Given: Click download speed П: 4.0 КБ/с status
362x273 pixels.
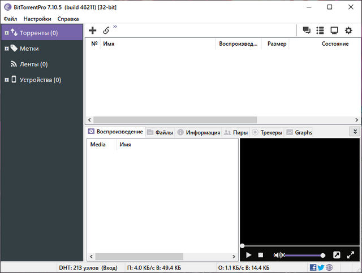Looking at the screenshot, I should [x=154, y=268].
